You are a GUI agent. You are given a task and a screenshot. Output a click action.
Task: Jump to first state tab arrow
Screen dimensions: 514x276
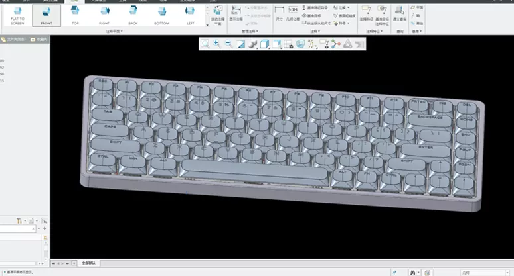click(53, 263)
